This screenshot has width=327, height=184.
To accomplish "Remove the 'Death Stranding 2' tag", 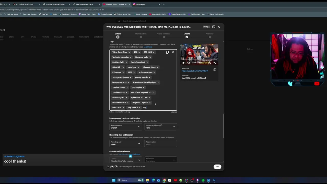I will pos(147,62).
